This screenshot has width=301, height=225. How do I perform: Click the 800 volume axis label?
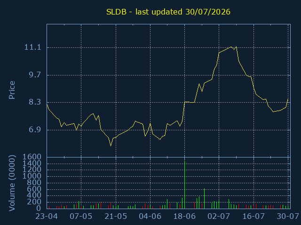pos(34,183)
